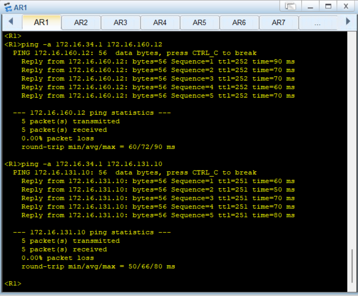Click the AR1 title bar text

pos(20,7)
